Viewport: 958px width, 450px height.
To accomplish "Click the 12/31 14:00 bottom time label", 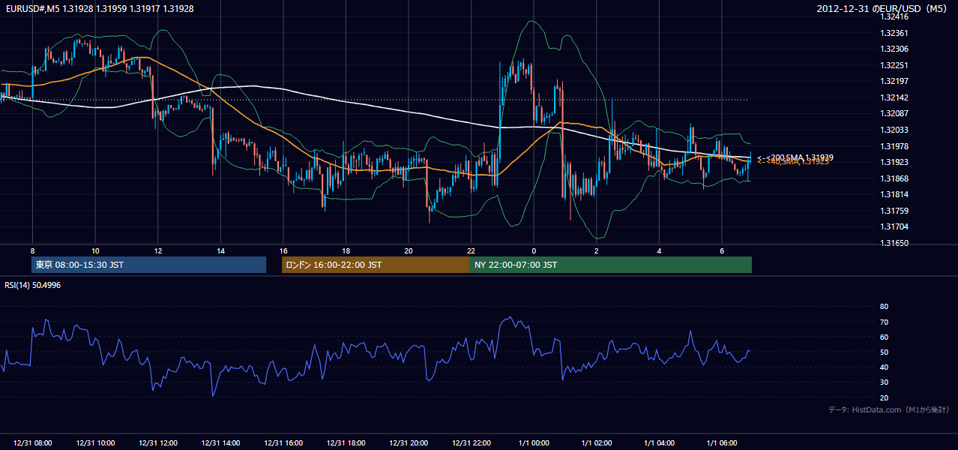I will pyautogui.click(x=220, y=443).
